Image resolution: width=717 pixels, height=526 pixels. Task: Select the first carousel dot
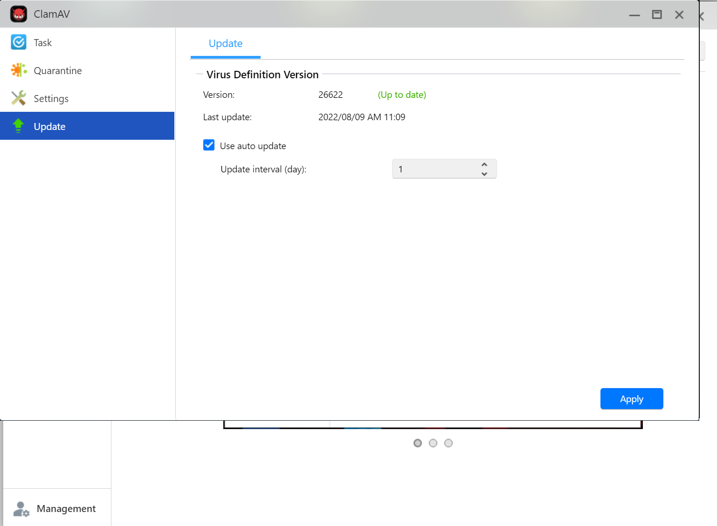coord(418,443)
